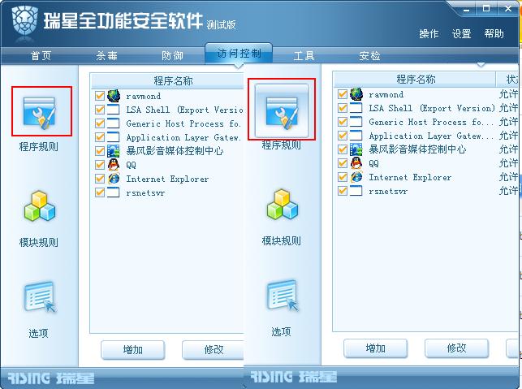Uncheck the ravmond checkbox in left-hand list
Screen dimensions: 522x389
(x=100, y=96)
